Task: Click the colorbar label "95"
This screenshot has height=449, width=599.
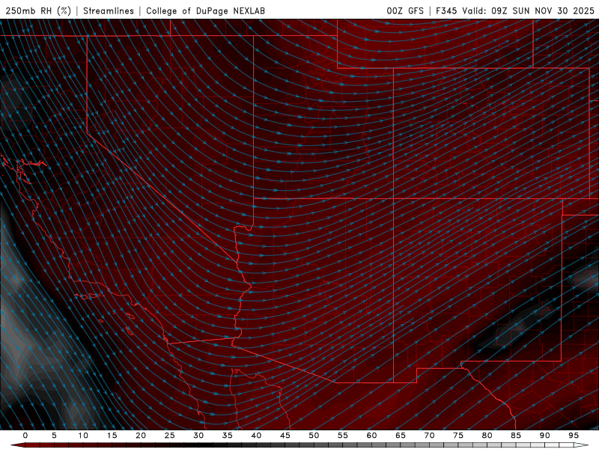Action: [x=574, y=436]
